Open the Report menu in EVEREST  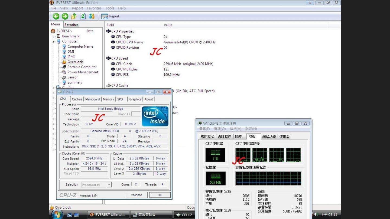pos(77,8)
